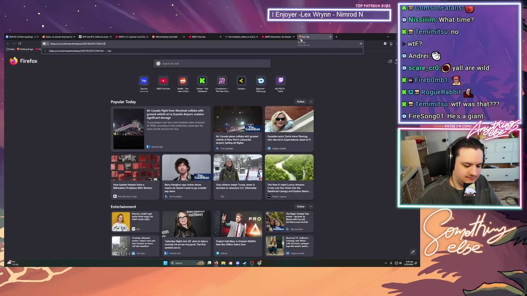Open the Nothing Burger bookmark
Image resolution: width=527 pixels, height=296 pixels.
(x=26, y=49)
